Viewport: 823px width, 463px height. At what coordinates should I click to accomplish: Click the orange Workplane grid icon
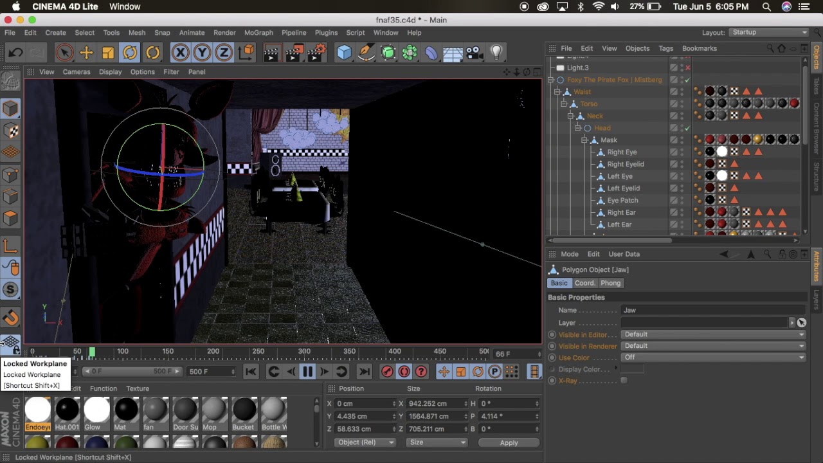pos(10,152)
